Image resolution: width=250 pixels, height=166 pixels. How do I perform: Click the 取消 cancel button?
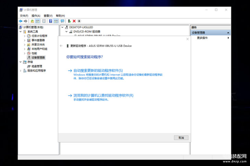tap(181, 138)
